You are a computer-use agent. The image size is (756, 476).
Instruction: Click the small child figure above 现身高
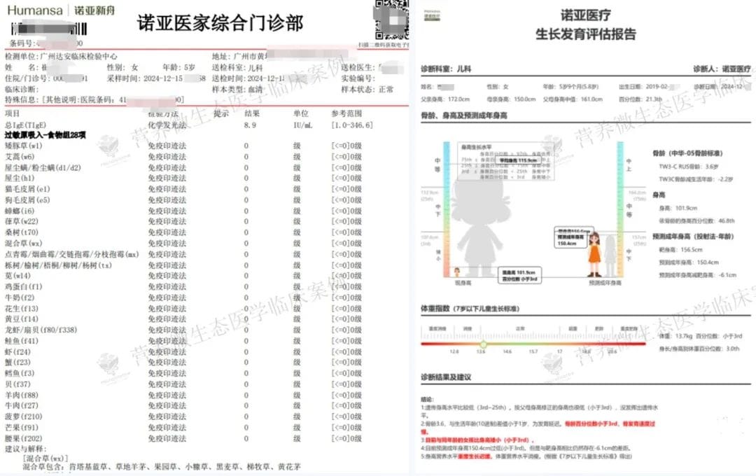click(x=457, y=272)
